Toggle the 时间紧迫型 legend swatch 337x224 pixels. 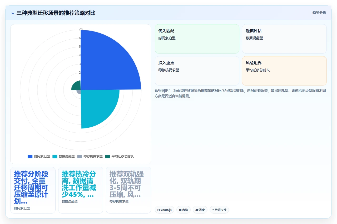tap(30, 156)
